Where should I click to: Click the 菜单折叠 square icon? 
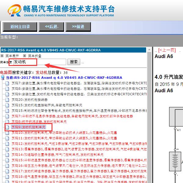24,56
